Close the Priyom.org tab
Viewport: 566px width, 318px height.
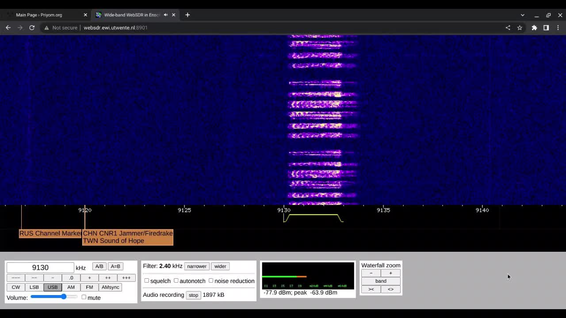pyautogui.click(x=85, y=15)
